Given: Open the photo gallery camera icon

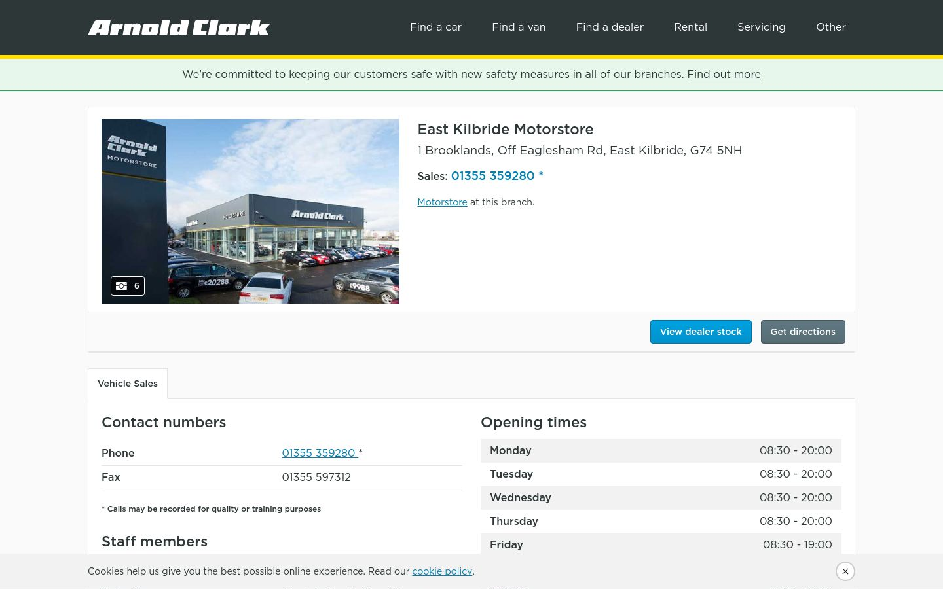Looking at the screenshot, I should 128,286.
